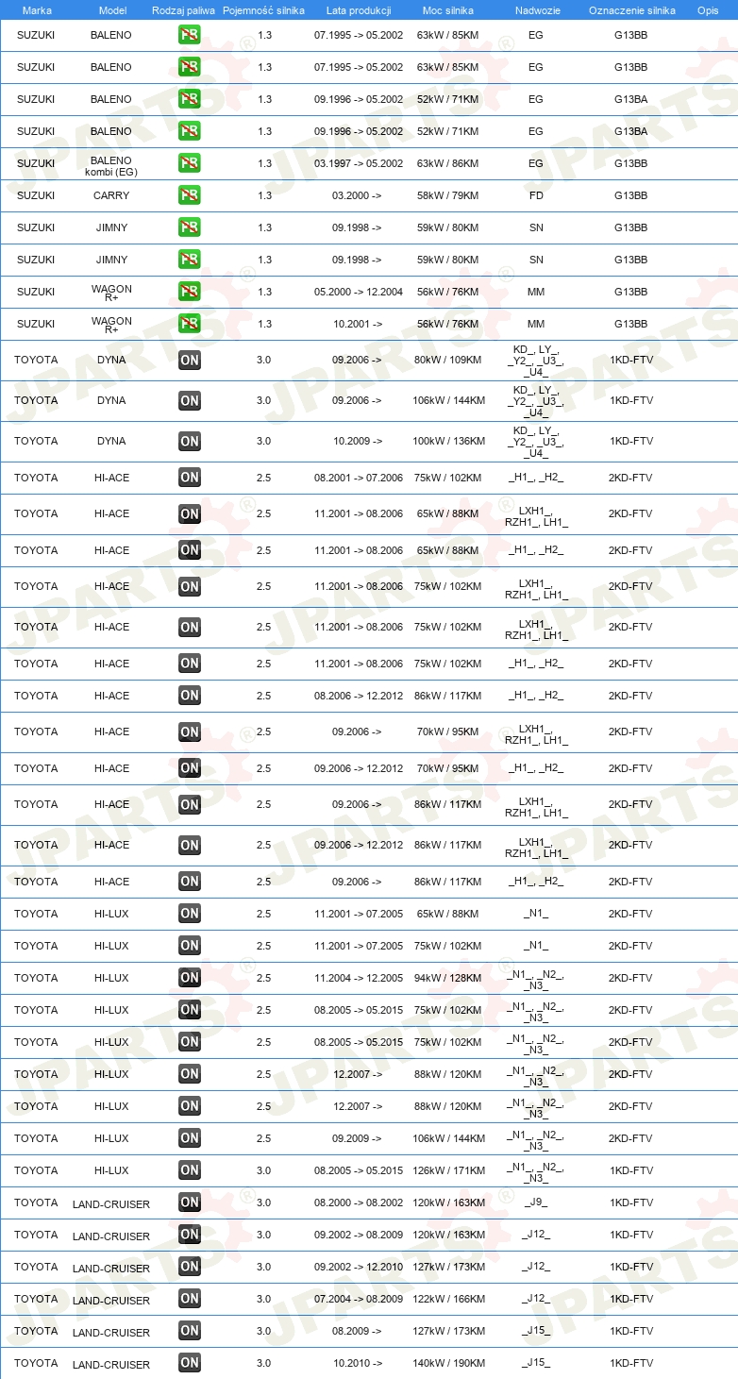Click the _J9_ body code cell
738x1379 pixels.
coord(536,1202)
